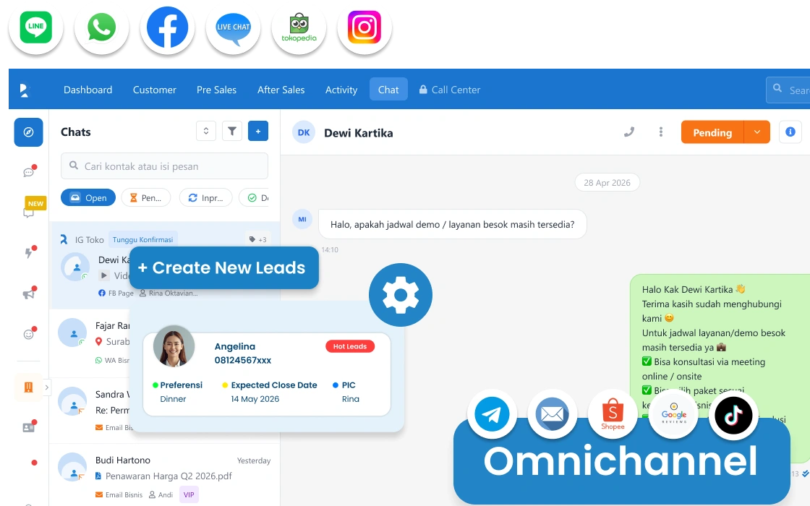Select the orange building sidebar icon

[28, 387]
